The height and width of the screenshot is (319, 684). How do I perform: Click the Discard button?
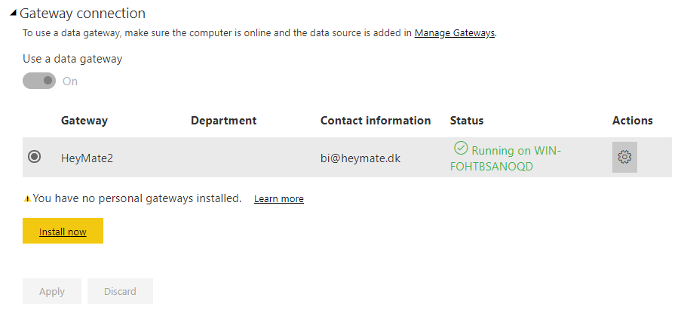(x=120, y=291)
